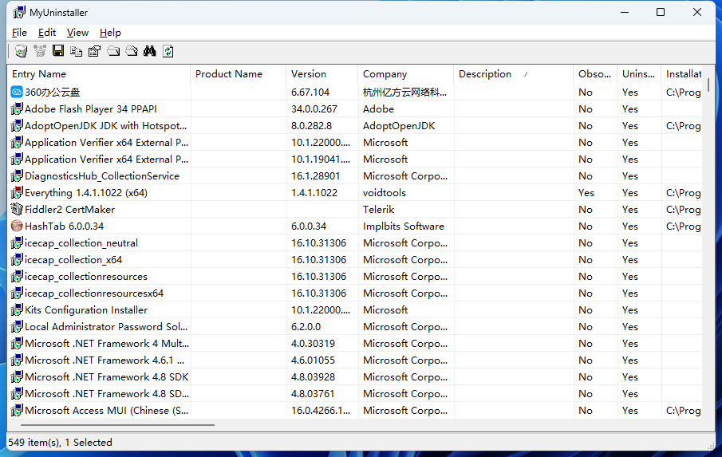Click the 360 cloud drive entry icon
722x457 pixels.
[x=17, y=93]
